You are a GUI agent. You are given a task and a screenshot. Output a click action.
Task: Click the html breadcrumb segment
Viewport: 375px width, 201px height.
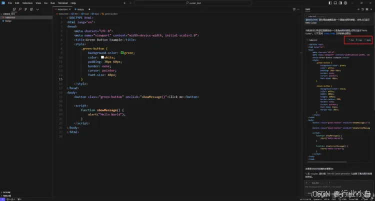tap(75, 14)
